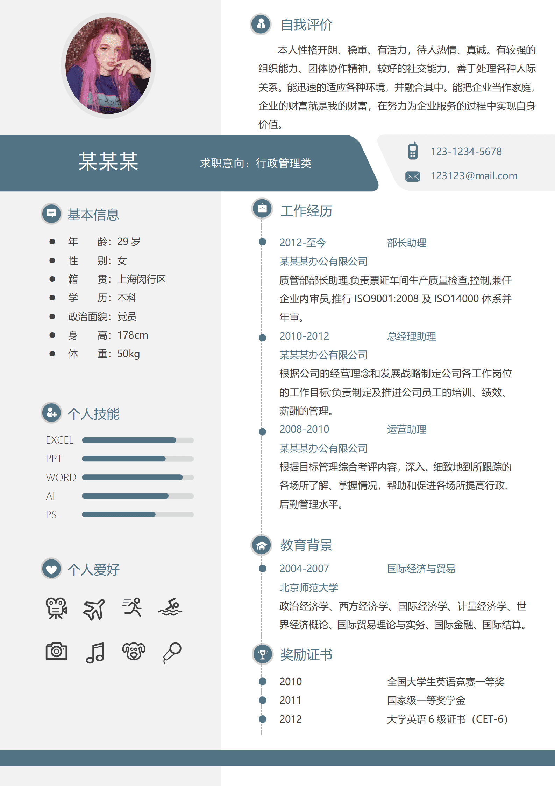Click the briefcase icon beside 工作经历
555x786 pixels.
coord(262,209)
